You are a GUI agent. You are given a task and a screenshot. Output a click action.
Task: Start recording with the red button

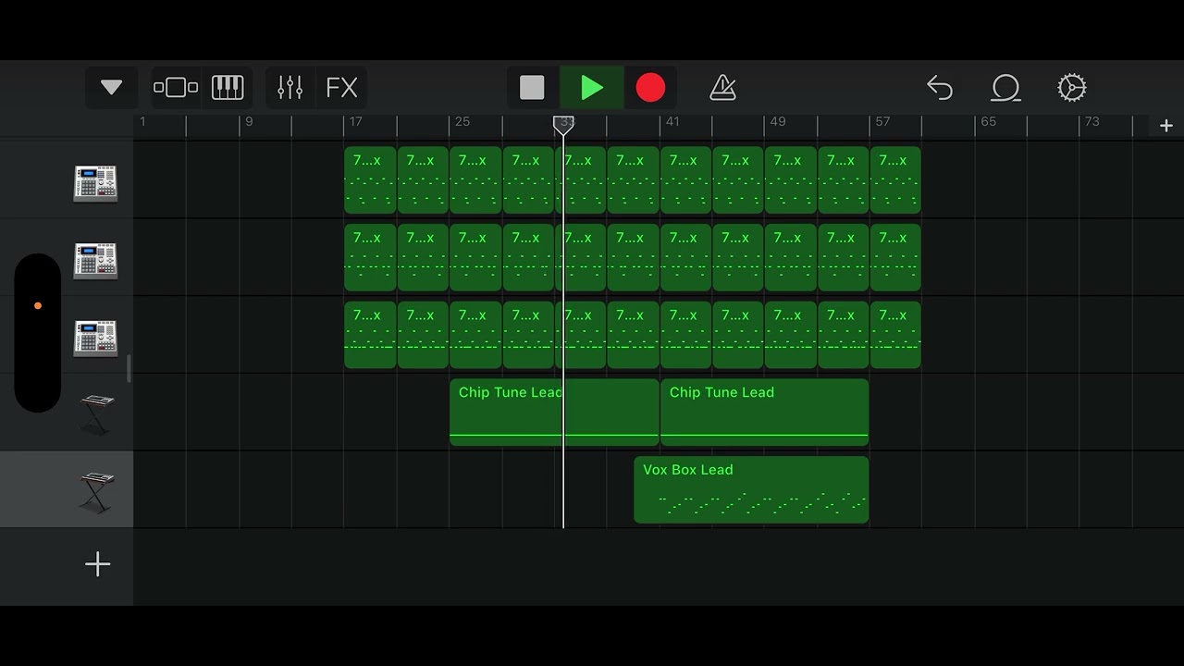tap(650, 88)
